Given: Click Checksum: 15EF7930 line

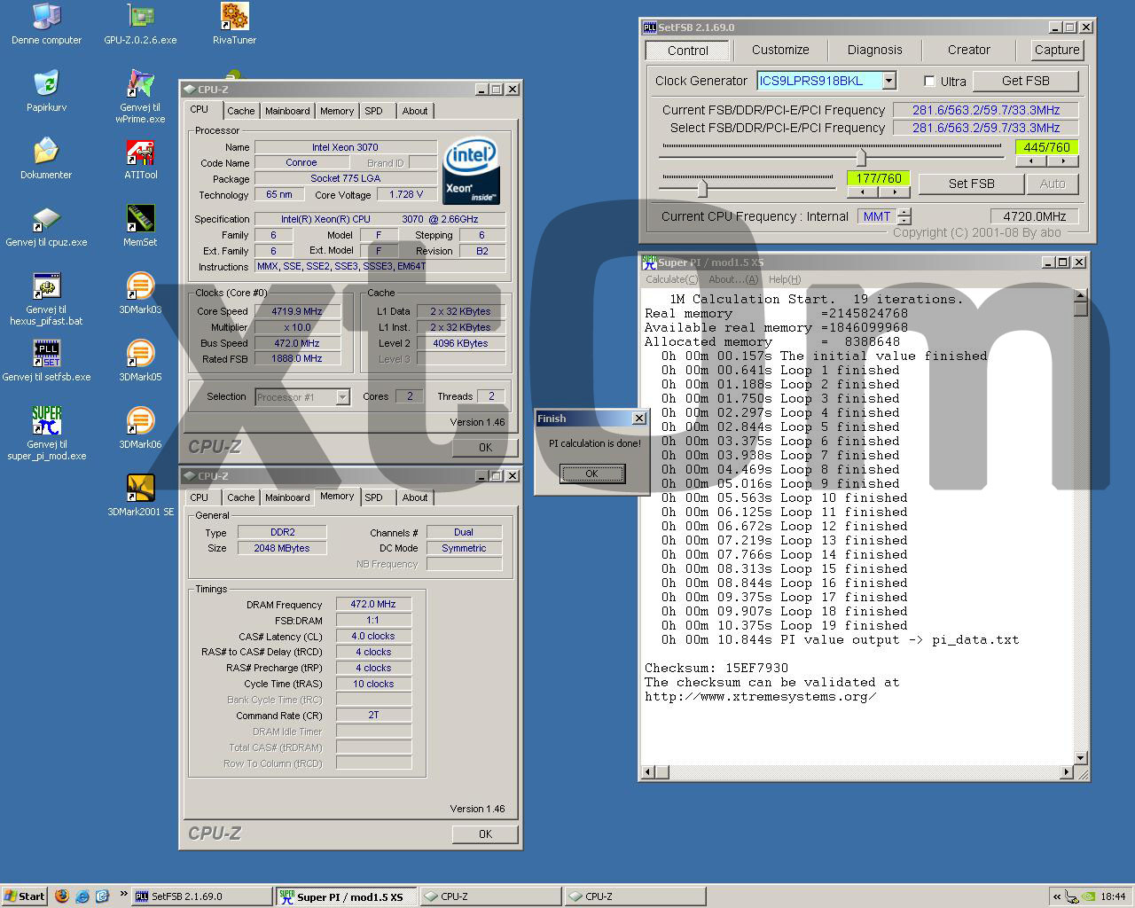Looking at the screenshot, I should coord(716,668).
